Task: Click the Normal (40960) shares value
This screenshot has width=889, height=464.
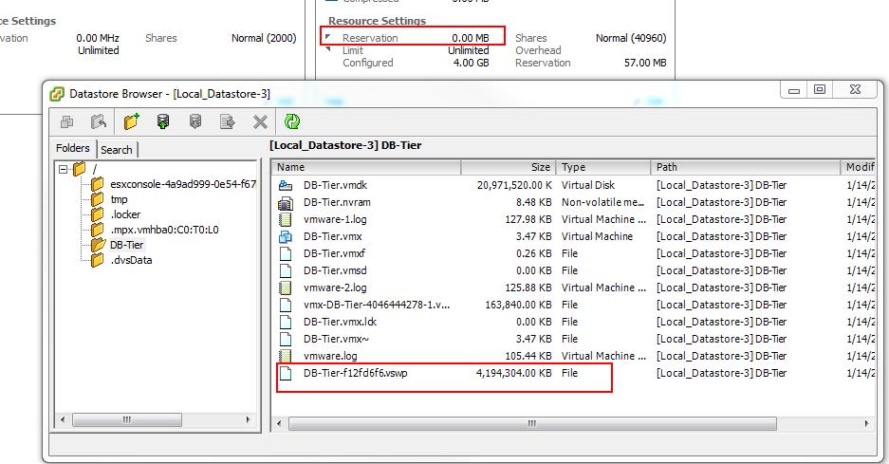Action: (x=631, y=38)
